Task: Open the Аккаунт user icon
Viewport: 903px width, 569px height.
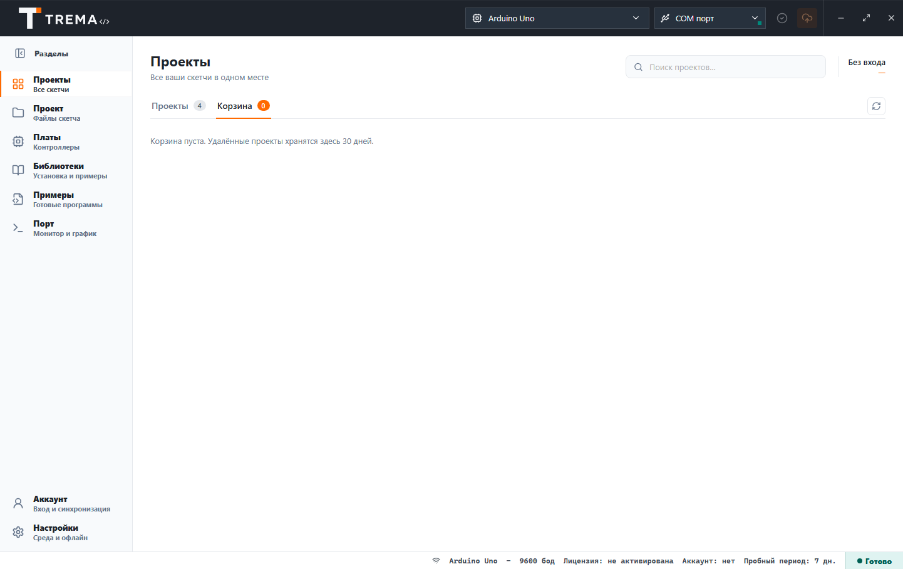Action: [x=18, y=503]
